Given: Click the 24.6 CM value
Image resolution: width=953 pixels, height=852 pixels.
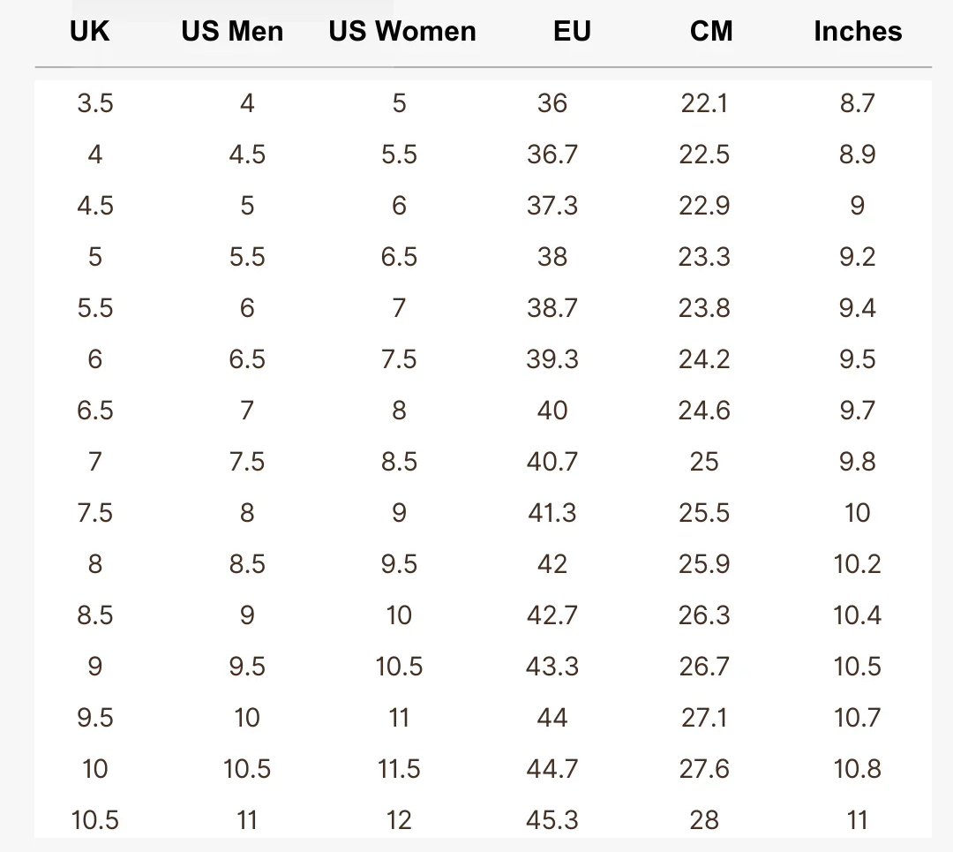Looking at the screenshot, I should tap(704, 411).
